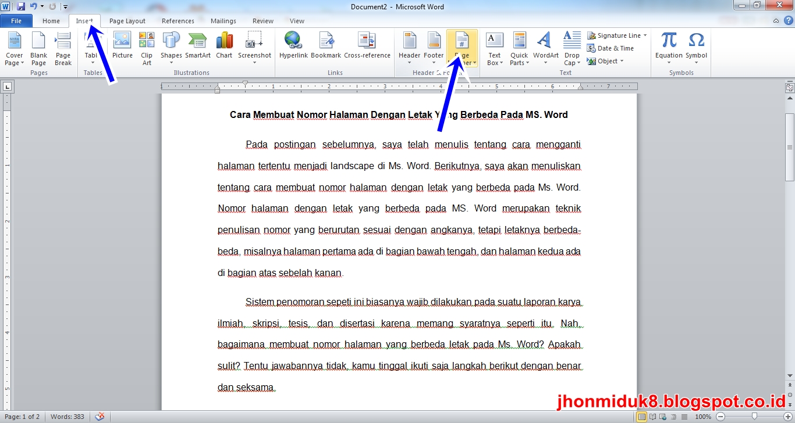
Task: Add a Blank Page
Action: tap(38, 49)
